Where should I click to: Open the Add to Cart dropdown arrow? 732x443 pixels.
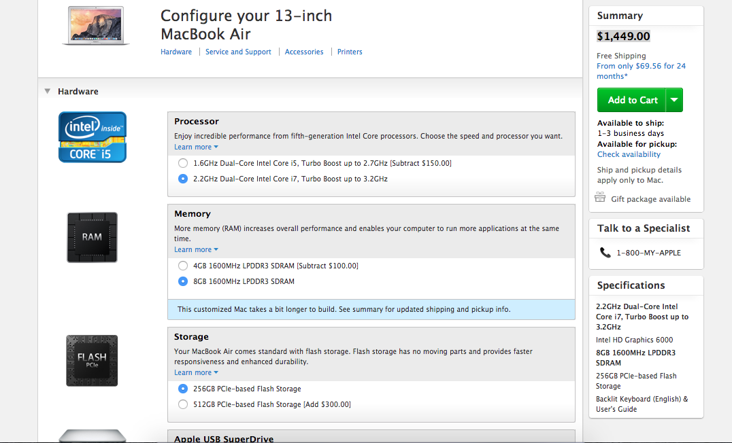tap(674, 100)
